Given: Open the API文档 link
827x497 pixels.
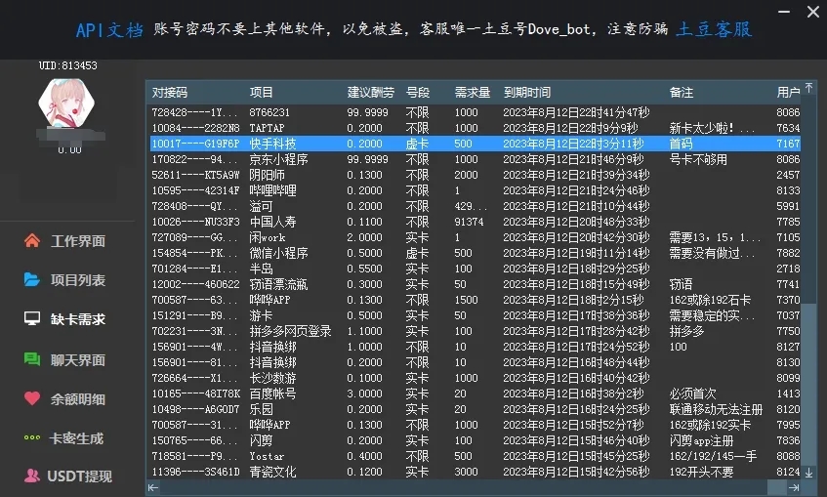Looking at the screenshot, I should pyautogui.click(x=108, y=29).
